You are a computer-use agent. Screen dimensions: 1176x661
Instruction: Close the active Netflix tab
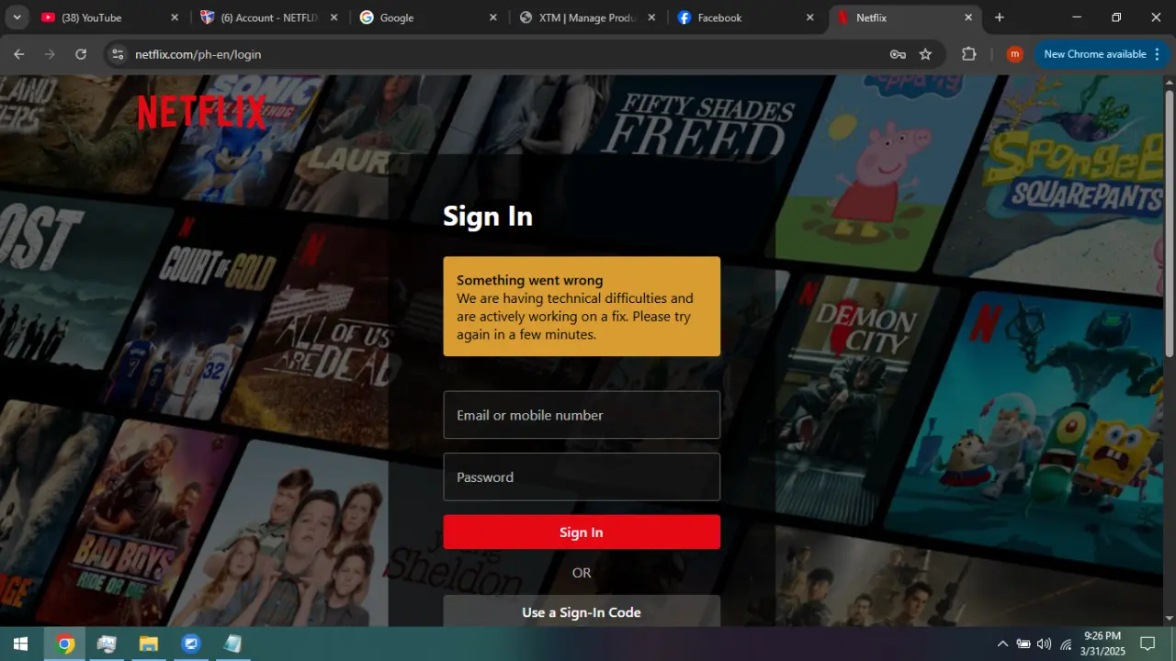point(968,17)
